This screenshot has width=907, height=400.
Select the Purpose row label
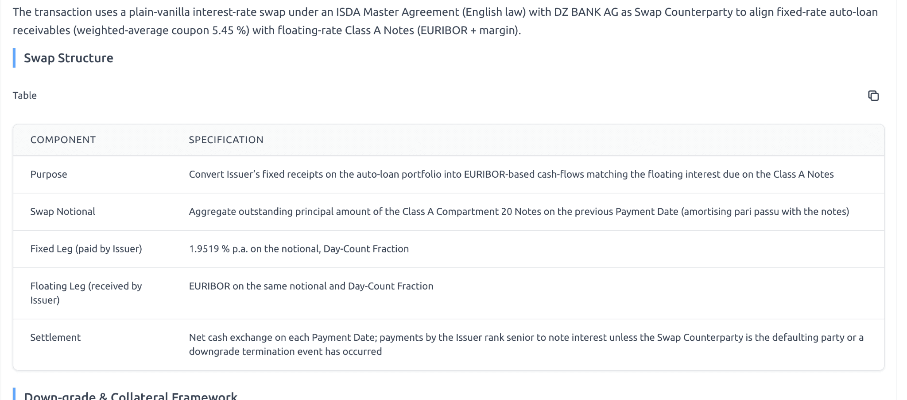point(49,174)
